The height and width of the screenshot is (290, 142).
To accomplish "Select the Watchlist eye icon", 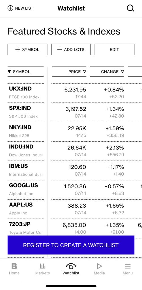I will [71, 266].
